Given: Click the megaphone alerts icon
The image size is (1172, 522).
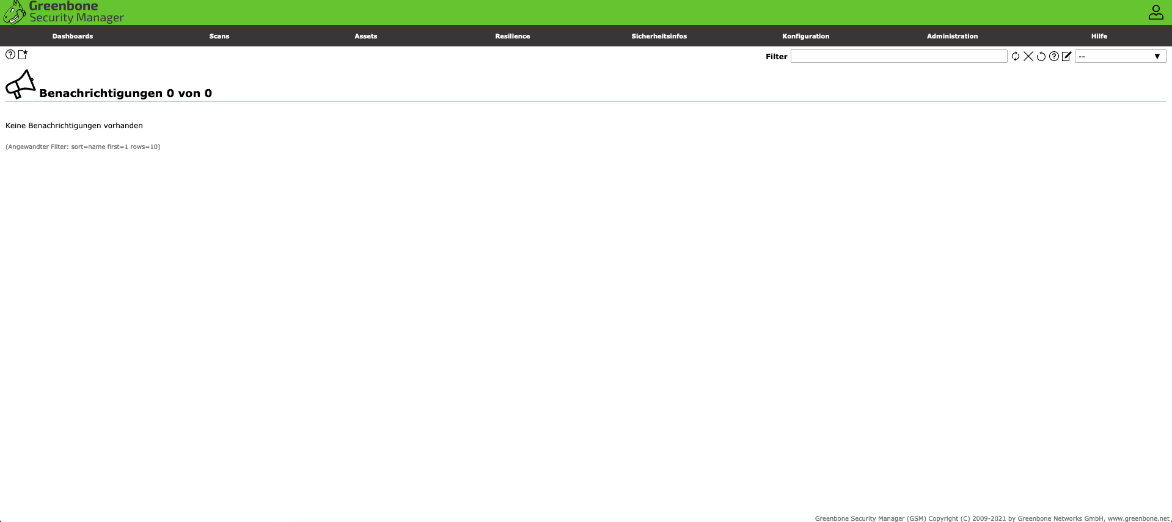Looking at the screenshot, I should pyautogui.click(x=21, y=84).
